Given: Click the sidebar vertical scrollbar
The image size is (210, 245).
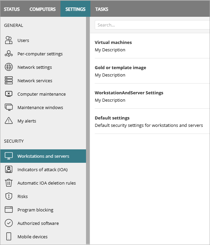Looking at the screenshot, I should click(88, 131).
